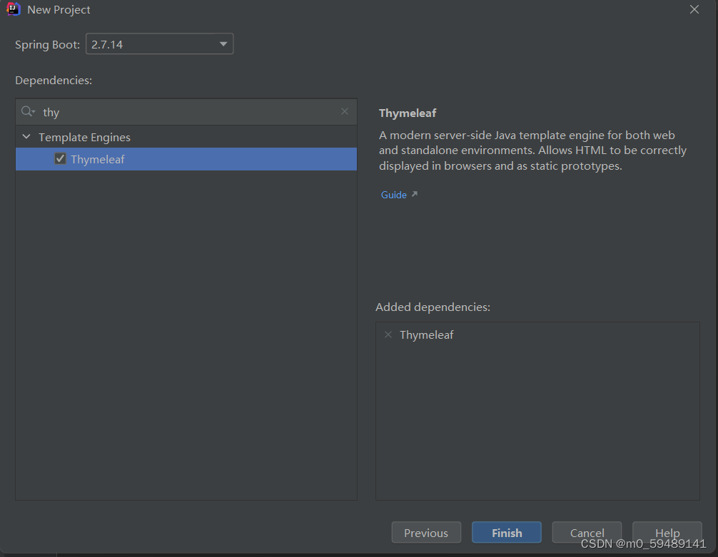Click the 'Added dependencies:' label
This screenshot has width=718, height=557.
click(433, 307)
